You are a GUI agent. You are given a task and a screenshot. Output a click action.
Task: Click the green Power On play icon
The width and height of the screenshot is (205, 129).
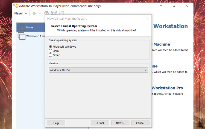(34, 13)
